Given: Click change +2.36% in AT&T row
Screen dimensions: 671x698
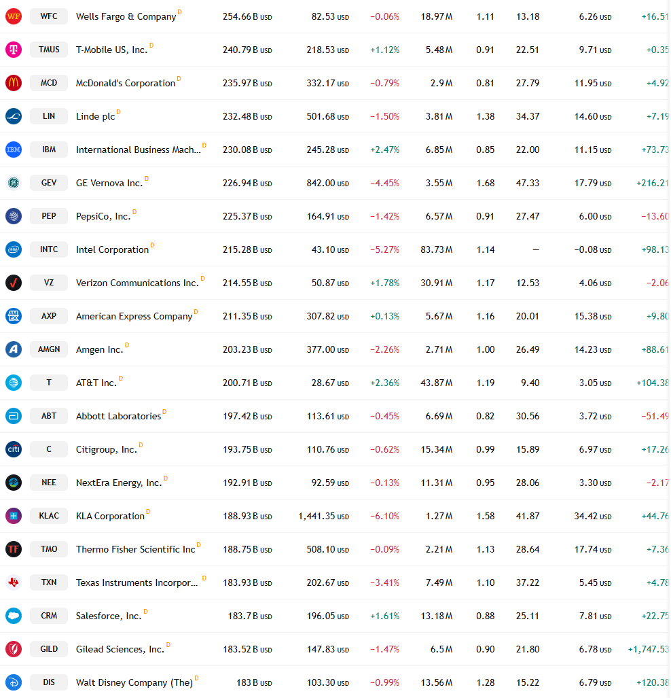Looking at the screenshot, I should [385, 383].
